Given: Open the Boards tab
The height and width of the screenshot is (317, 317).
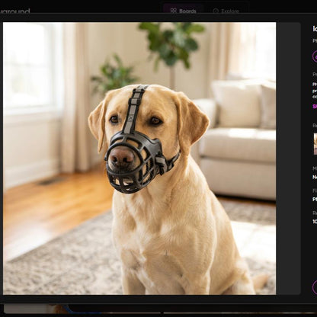Looking at the screenshot, I should 183,11.
